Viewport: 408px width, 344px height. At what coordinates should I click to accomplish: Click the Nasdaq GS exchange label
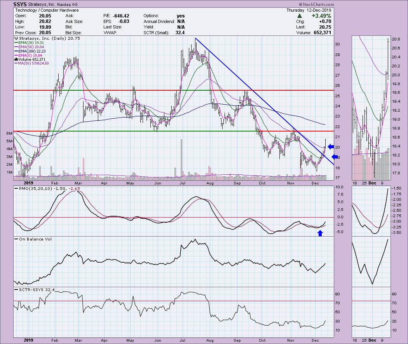(68, 4)
